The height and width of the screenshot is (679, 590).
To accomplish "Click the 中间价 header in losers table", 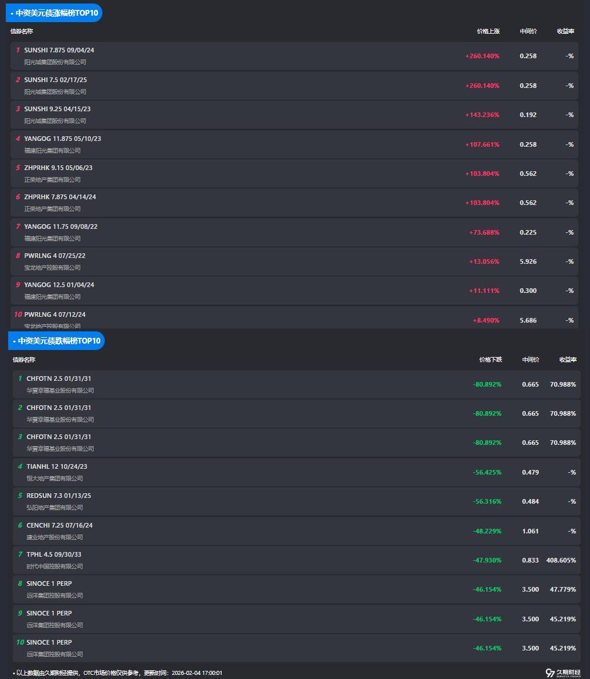I will pyautogui.click(x=531, y=360).
